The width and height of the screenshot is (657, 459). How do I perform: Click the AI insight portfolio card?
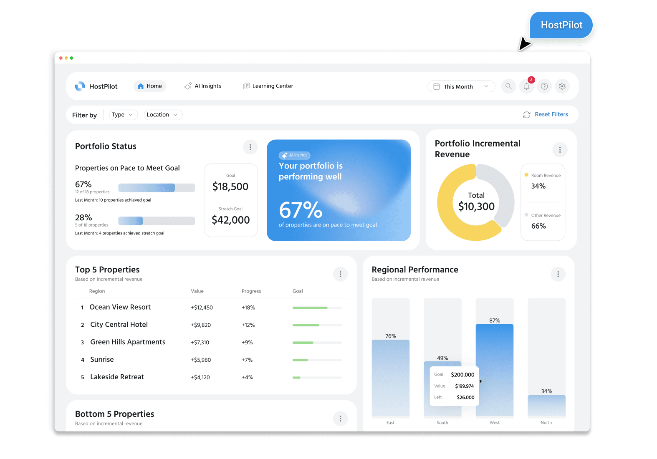339,190
